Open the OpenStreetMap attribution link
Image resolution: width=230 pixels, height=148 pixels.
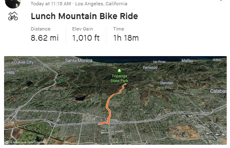coord(37,142)
